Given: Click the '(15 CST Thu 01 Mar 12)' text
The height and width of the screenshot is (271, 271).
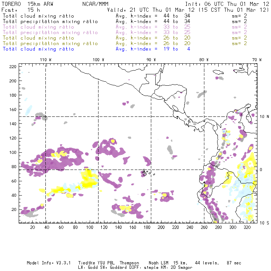Looking at the screenshot, I should click(234, 10).
